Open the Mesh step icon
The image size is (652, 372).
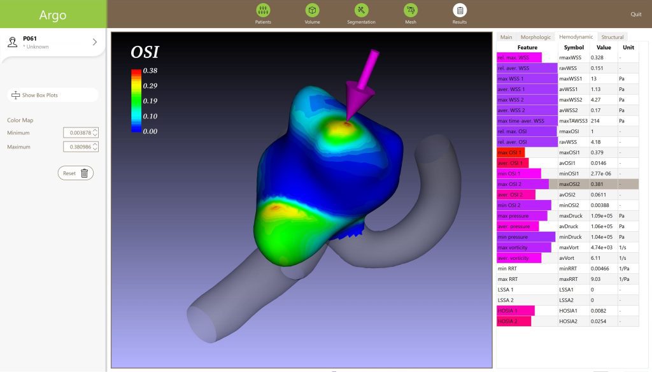coord(410,10)
